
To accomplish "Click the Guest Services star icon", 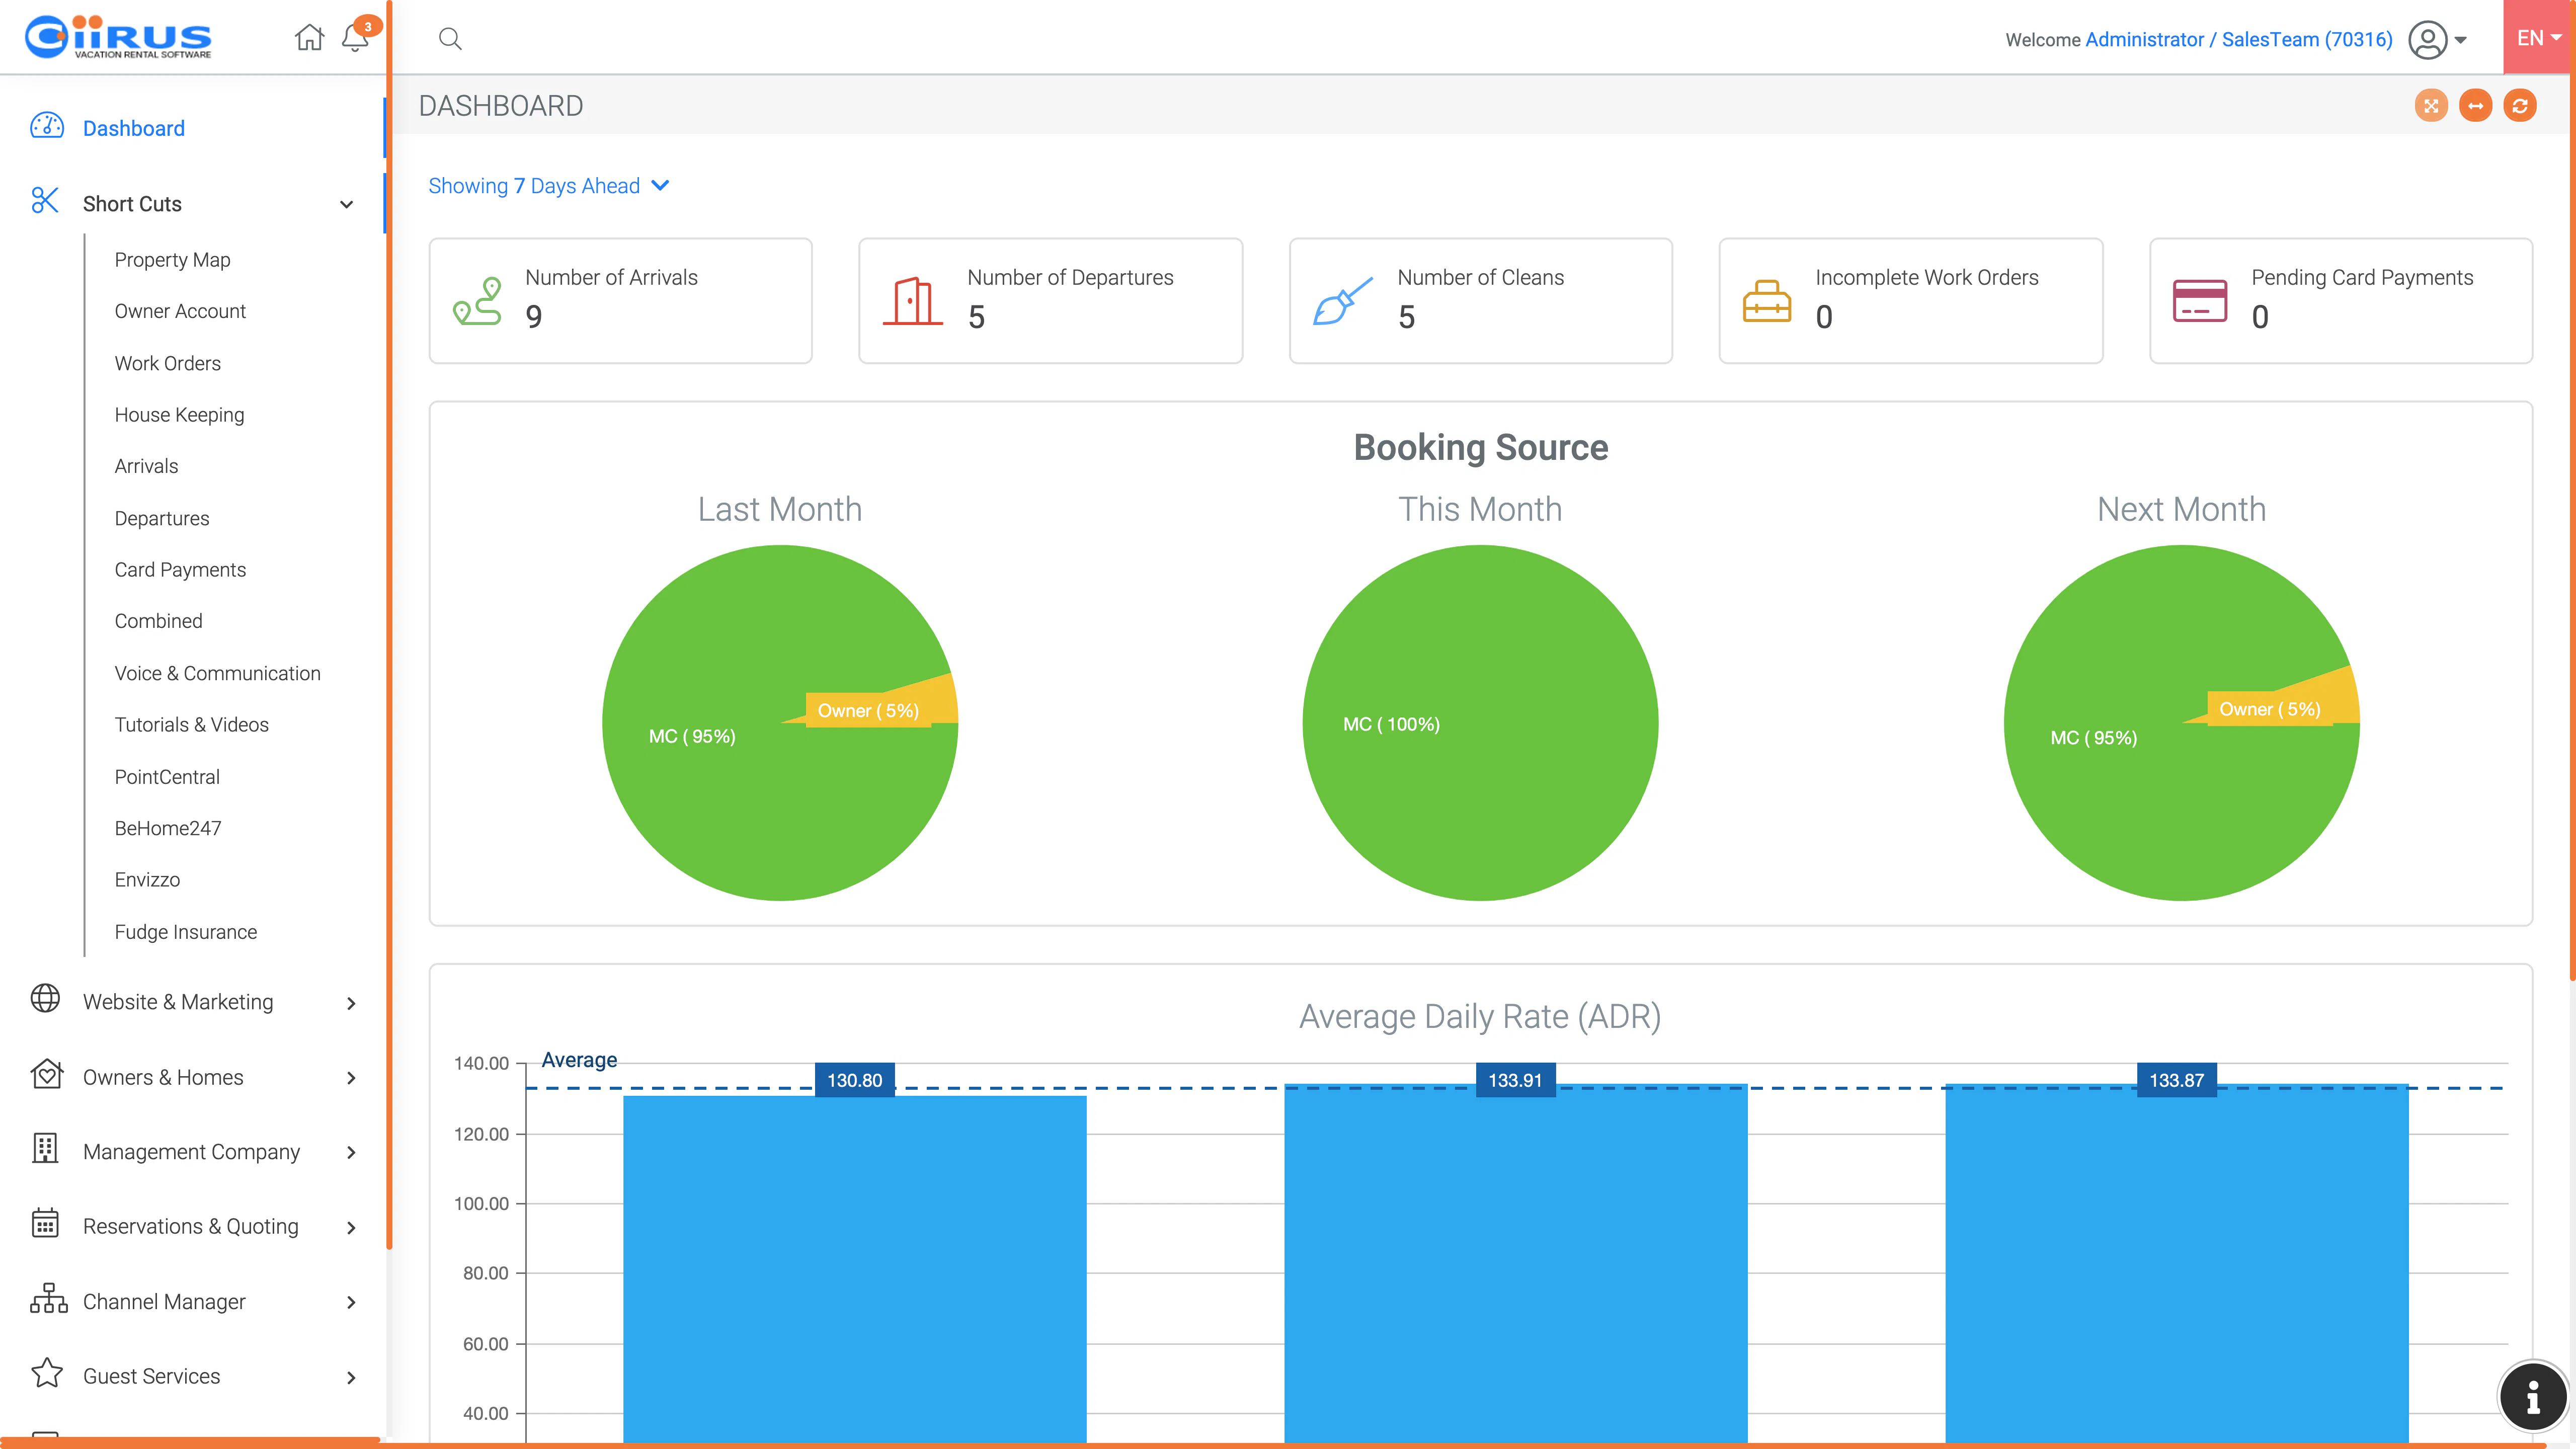I will 47,1373.
